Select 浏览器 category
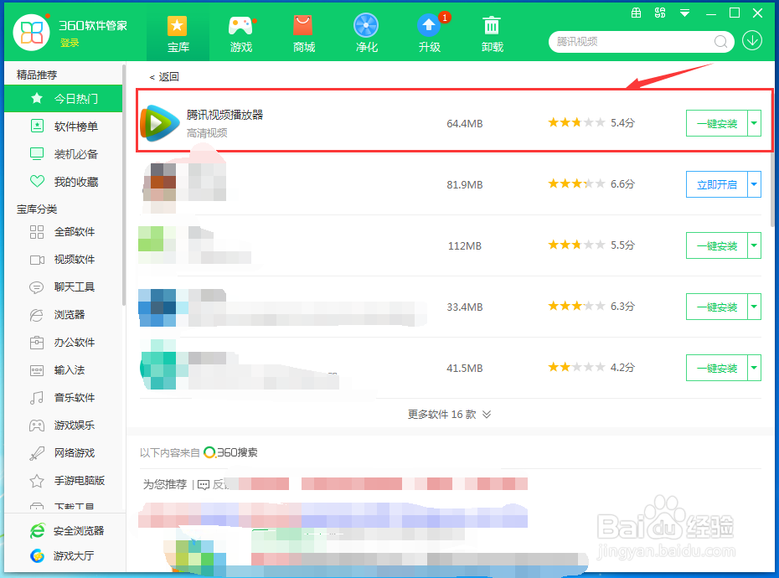 pyautogui.click(x=63, y=315)
